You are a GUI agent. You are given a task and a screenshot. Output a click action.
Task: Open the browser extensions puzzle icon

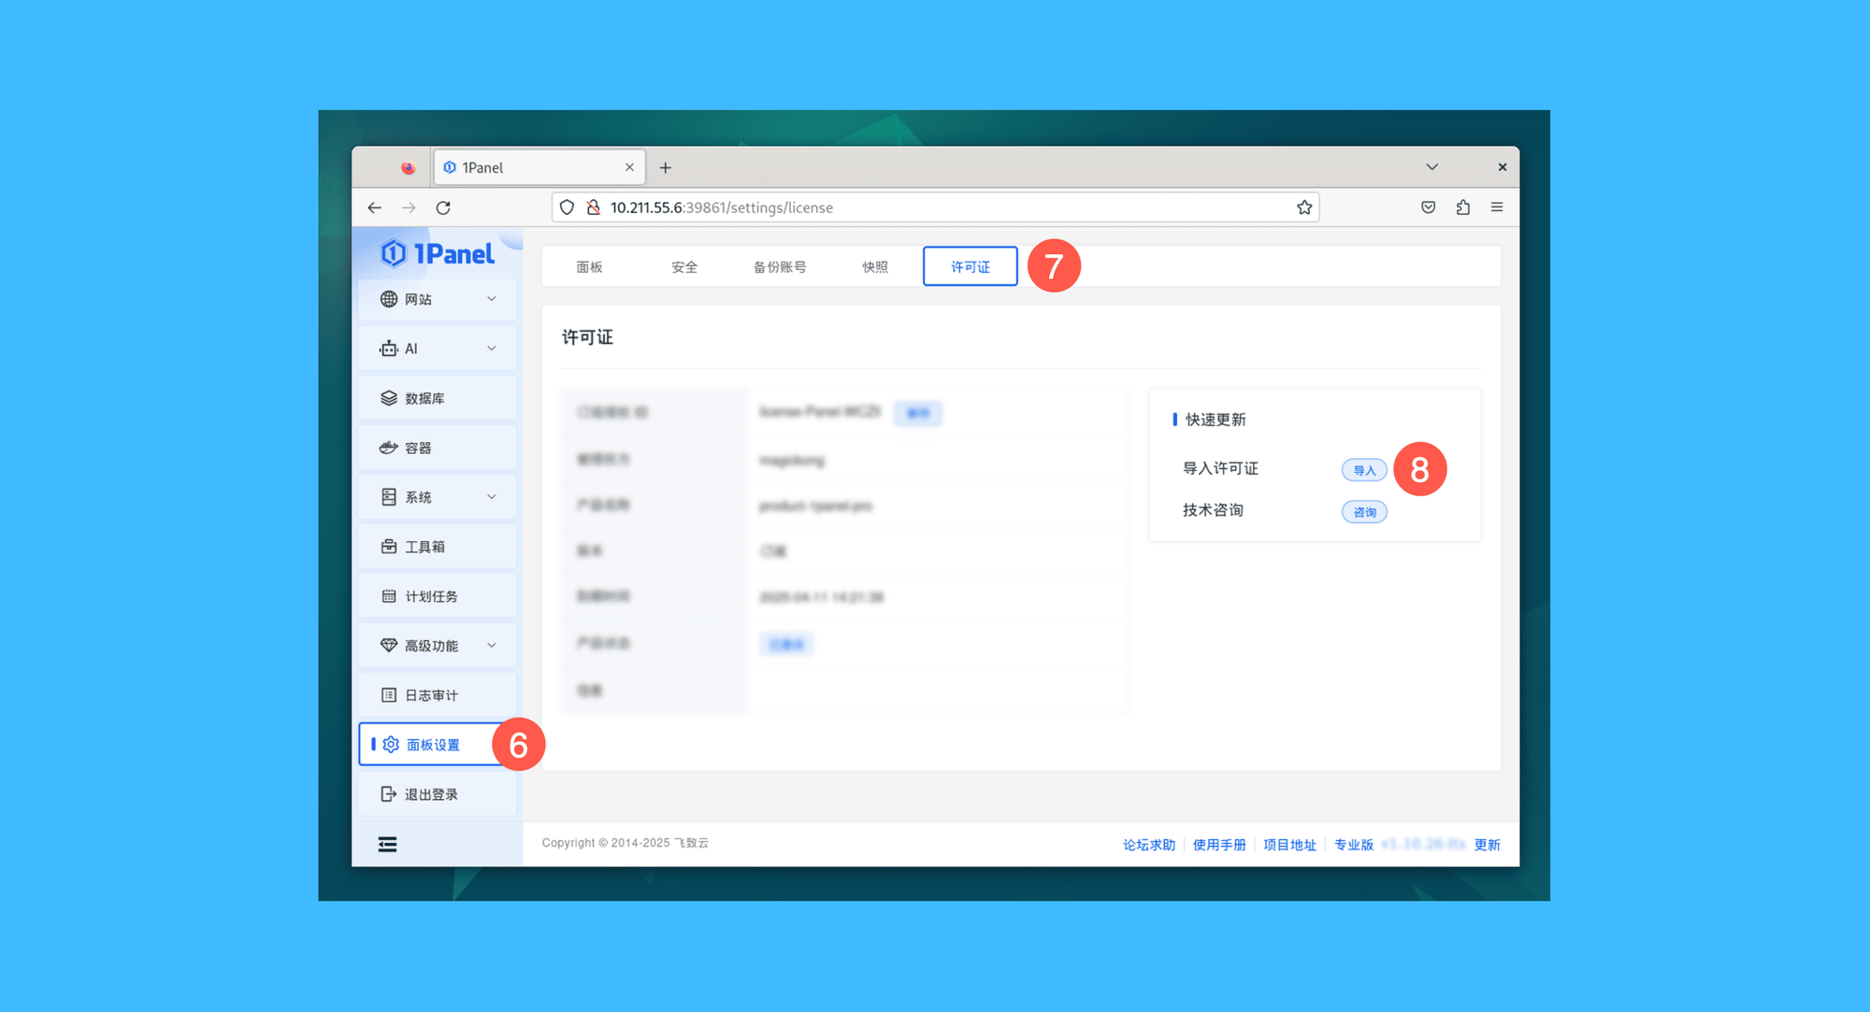[x=1462, y=207]
